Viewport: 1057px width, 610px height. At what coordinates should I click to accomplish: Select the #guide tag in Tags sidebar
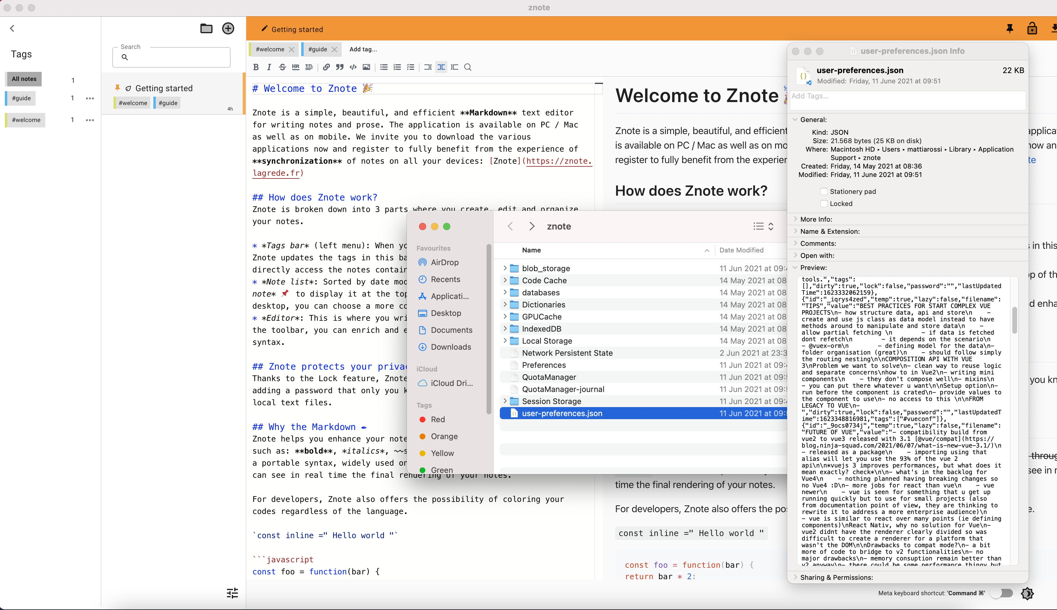pyautogui.click(x=21, y=98)
